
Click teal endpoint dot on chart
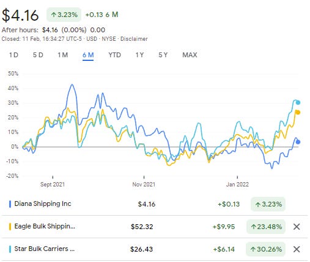(298, 102)
